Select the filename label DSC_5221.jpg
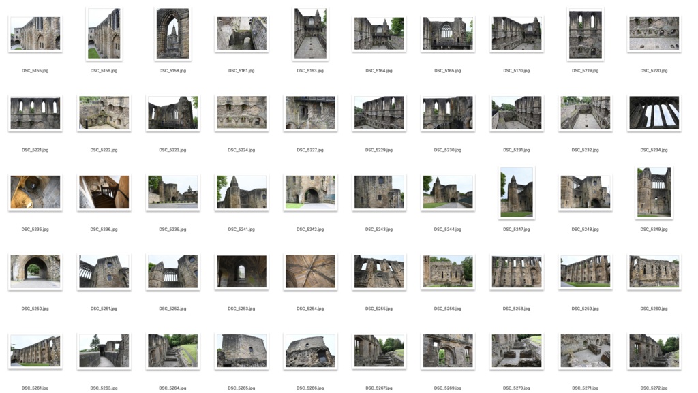The height and width of the screenshot is (393, 698). tap(35, 149)
